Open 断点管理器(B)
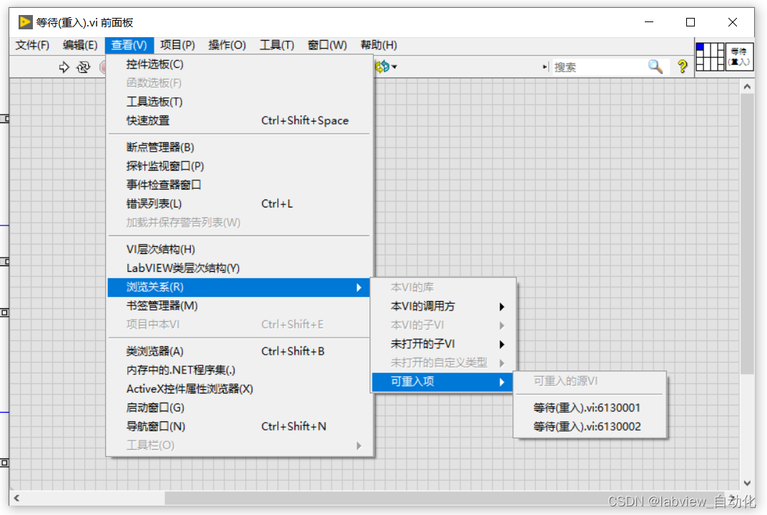This screenshot has width=767, height=515. pyautogui.click(x=238, y=147)
